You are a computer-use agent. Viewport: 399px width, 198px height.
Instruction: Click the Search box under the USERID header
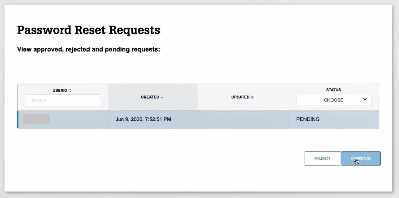[x=62, y=100]
